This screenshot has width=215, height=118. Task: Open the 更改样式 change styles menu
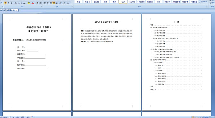204,2
